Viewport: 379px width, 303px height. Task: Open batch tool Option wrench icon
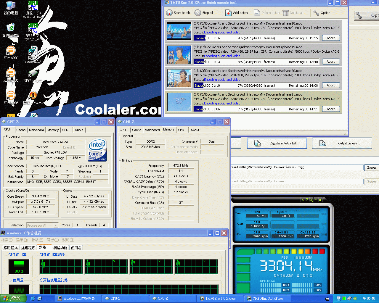pyautogui.click(x=316, y=13)
